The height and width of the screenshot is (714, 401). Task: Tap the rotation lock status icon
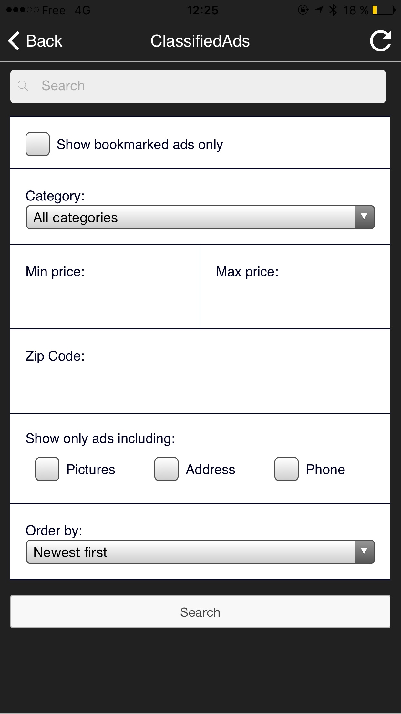pos(303,10)
